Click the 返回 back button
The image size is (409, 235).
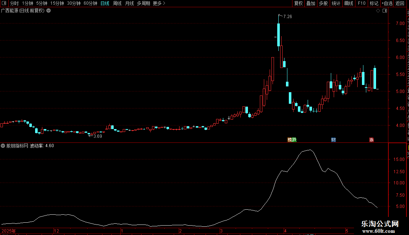(400, 3)
